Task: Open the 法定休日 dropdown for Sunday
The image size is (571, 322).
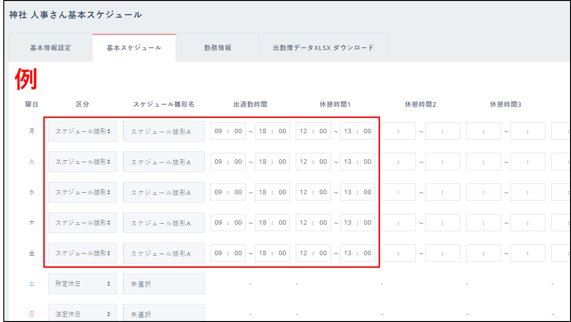Action: click(x=82, y=314)
